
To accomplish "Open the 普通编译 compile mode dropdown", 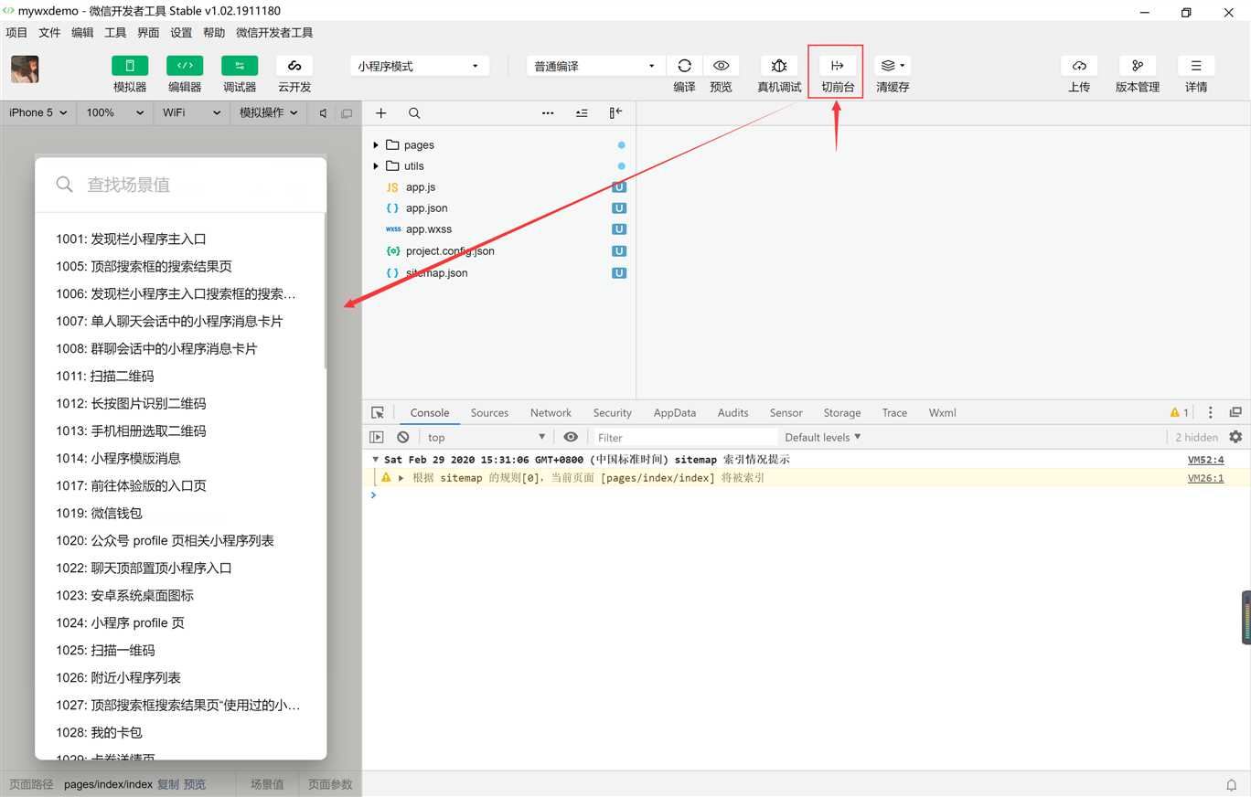I will (595, 66).
